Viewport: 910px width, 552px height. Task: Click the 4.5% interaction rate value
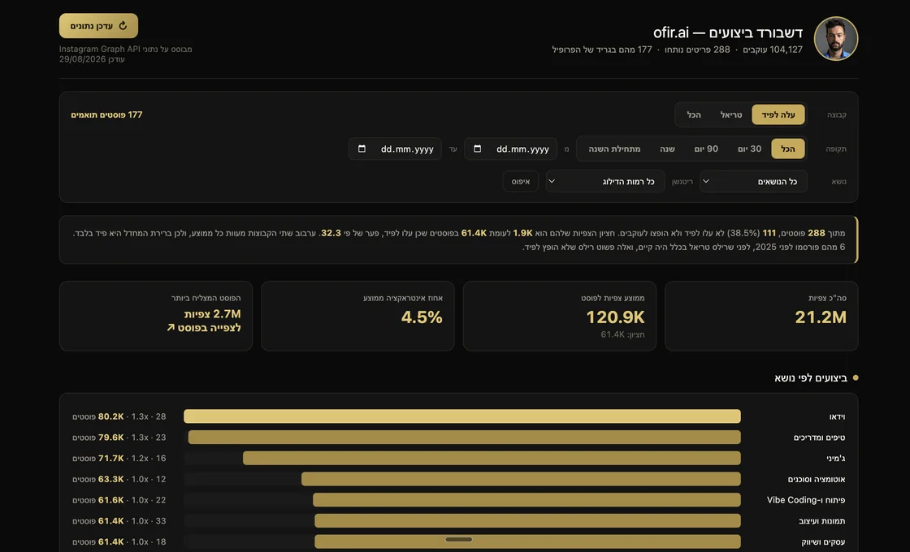[422, 317]
